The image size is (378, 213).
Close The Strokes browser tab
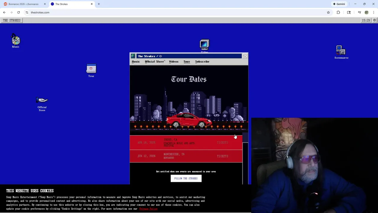[92, 4]
